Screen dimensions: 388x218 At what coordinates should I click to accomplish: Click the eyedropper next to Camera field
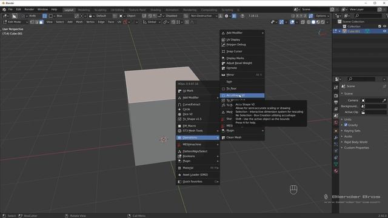[x=384, y=101]
